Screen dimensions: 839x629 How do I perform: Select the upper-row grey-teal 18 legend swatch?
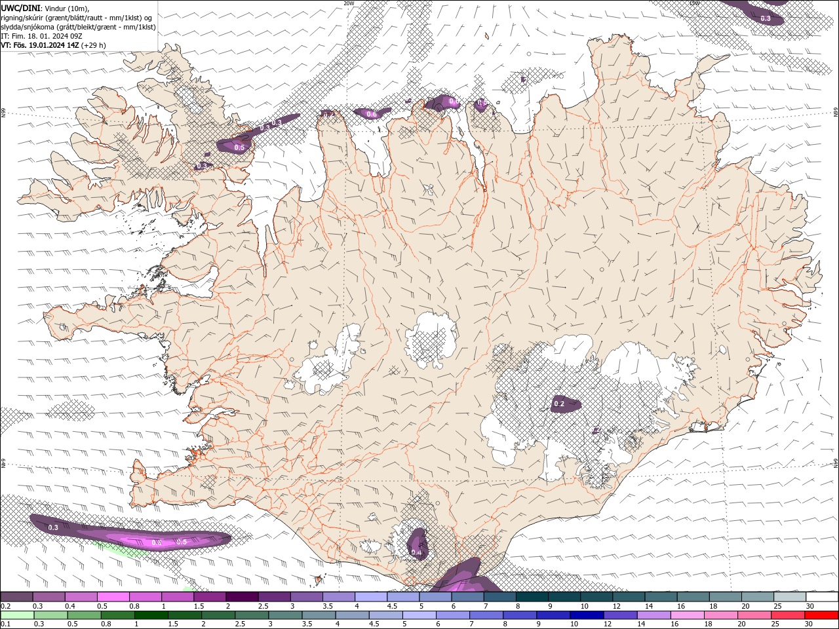726,597
